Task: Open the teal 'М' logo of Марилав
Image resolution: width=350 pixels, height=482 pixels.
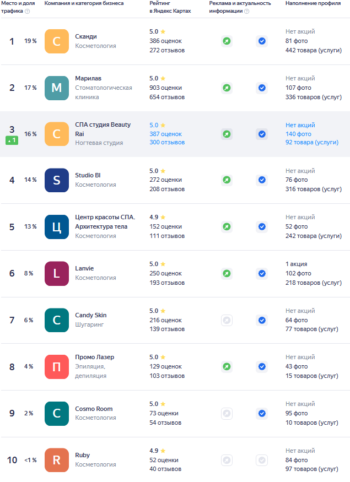Action: coord(57,88)
